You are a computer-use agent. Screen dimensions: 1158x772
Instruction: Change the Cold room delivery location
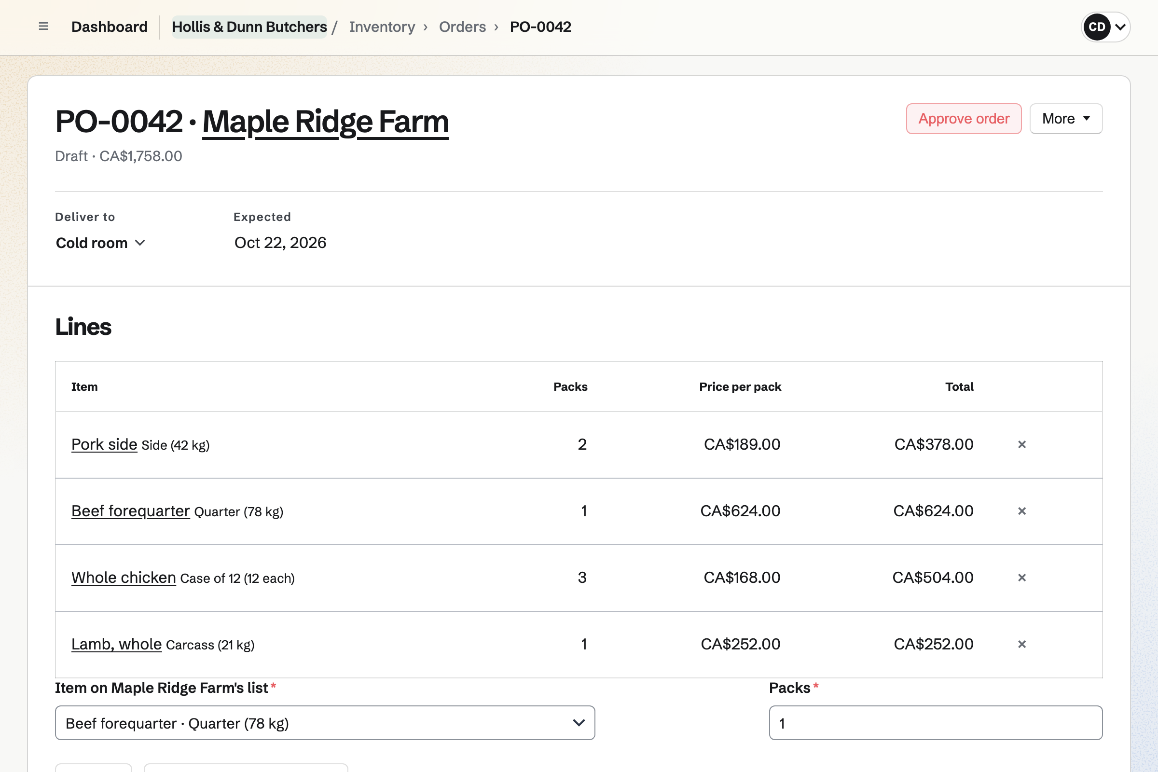(100, 243)
